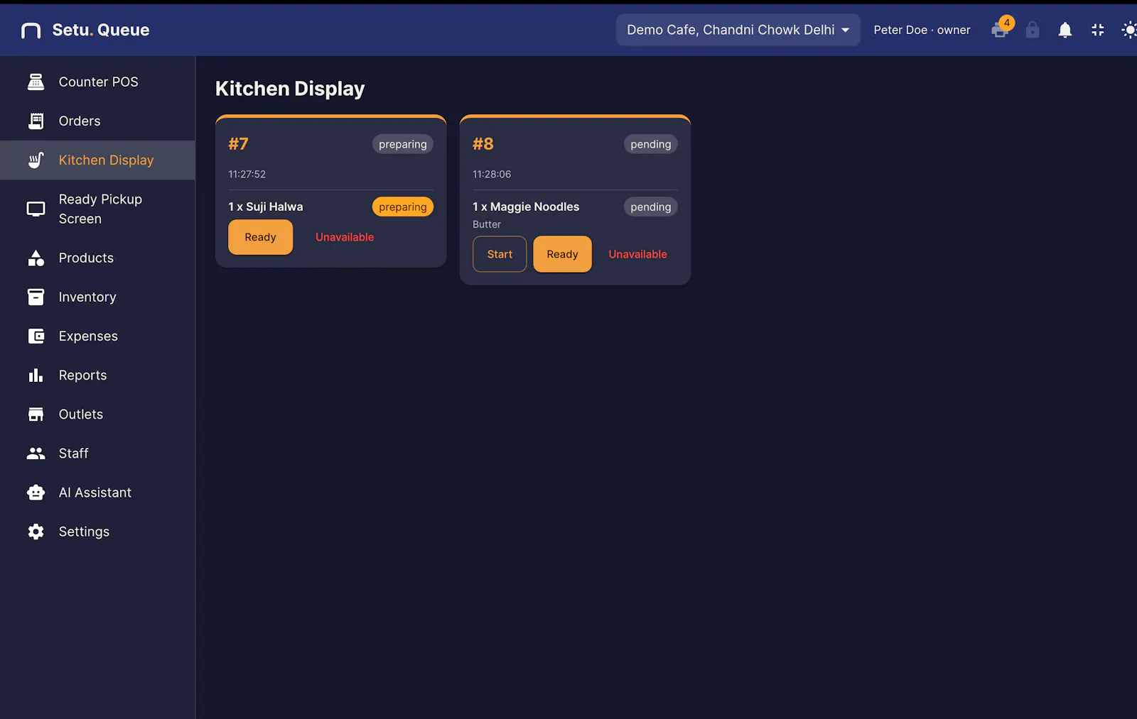Mark Suji Halwa as Ready
Image resolution: width=1137 pixels, height=719 pixels.
pyautogui.click(x=260, y=237)
